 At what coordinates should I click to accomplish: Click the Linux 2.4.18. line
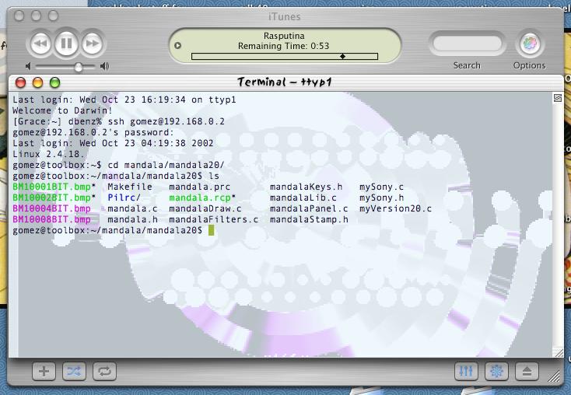click(x=48, y=154)
